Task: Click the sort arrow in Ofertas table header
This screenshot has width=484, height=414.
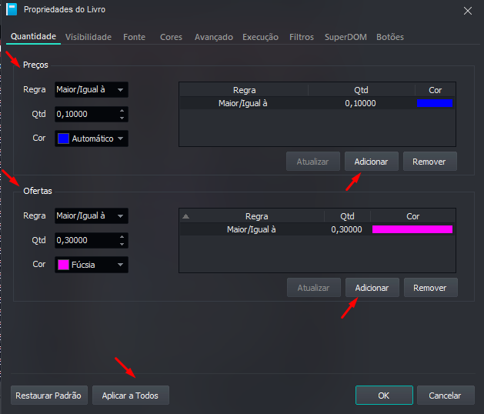Action: pos(185,216)
